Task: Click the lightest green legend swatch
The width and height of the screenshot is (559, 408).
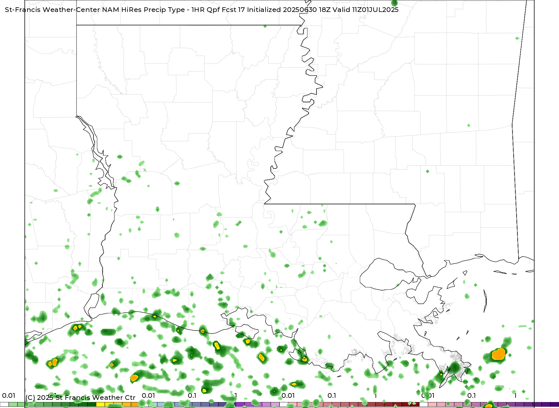Action: tap(13, 405)
